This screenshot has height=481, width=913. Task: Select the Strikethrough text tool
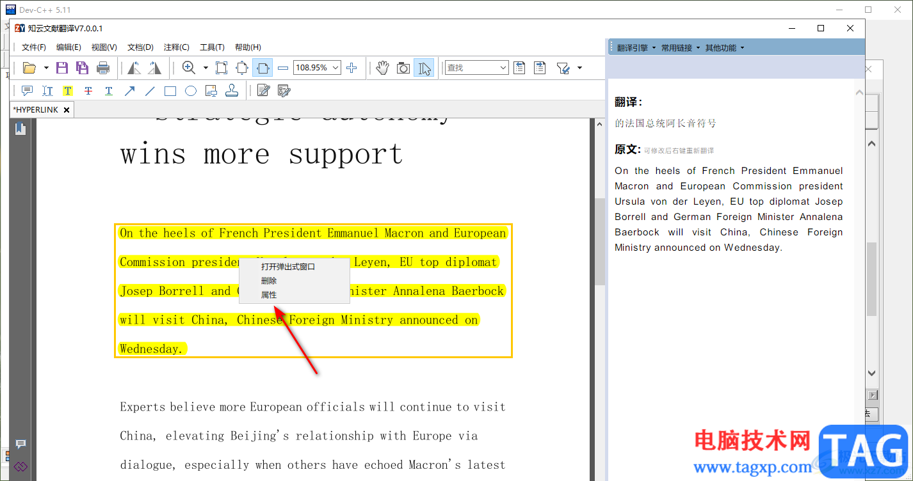tap(88, 91)
